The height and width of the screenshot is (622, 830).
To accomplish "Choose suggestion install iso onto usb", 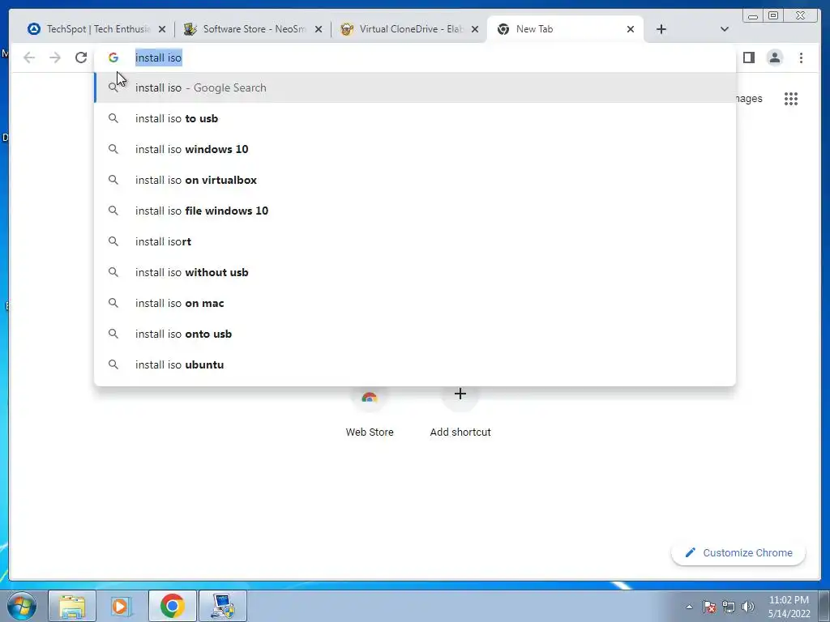I will (x=415, y=334).
